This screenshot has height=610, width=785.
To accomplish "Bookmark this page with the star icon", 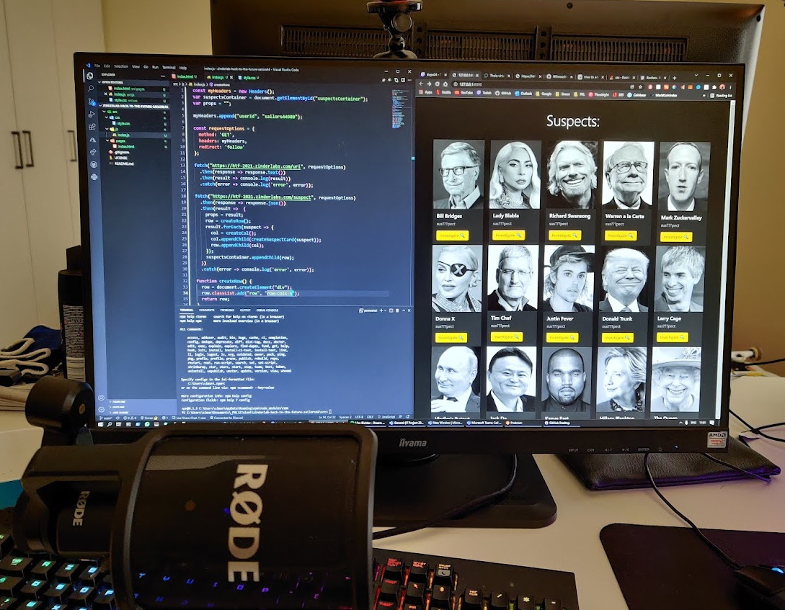I will click(x=641, y=87).
